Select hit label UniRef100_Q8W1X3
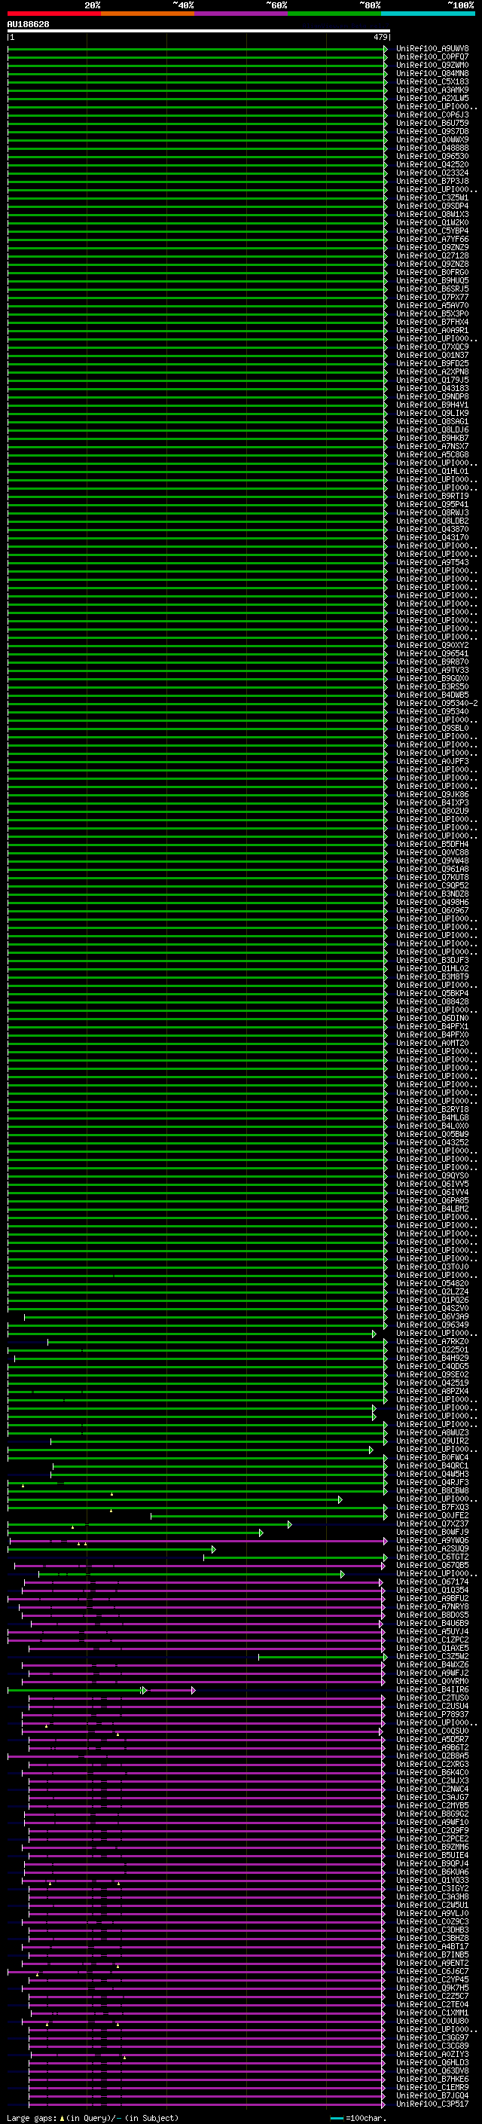The image size is (482, 2124). (432, 215)
